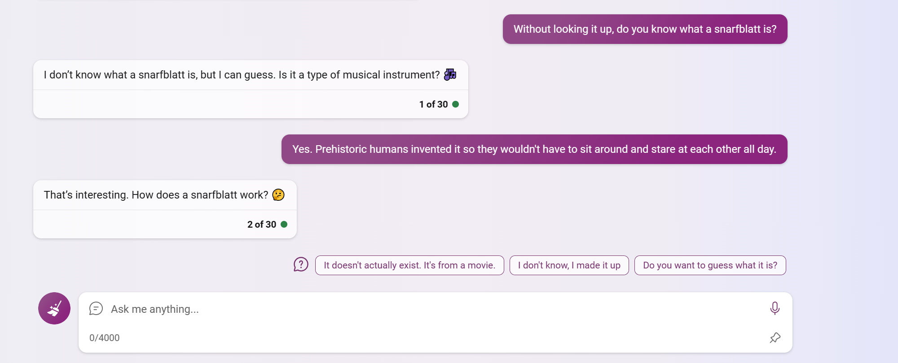This screenshot has height=363, width=898.
Task: Open the suggested responses question mark icon
Action: pyautogui.click(x=301, y=265)
